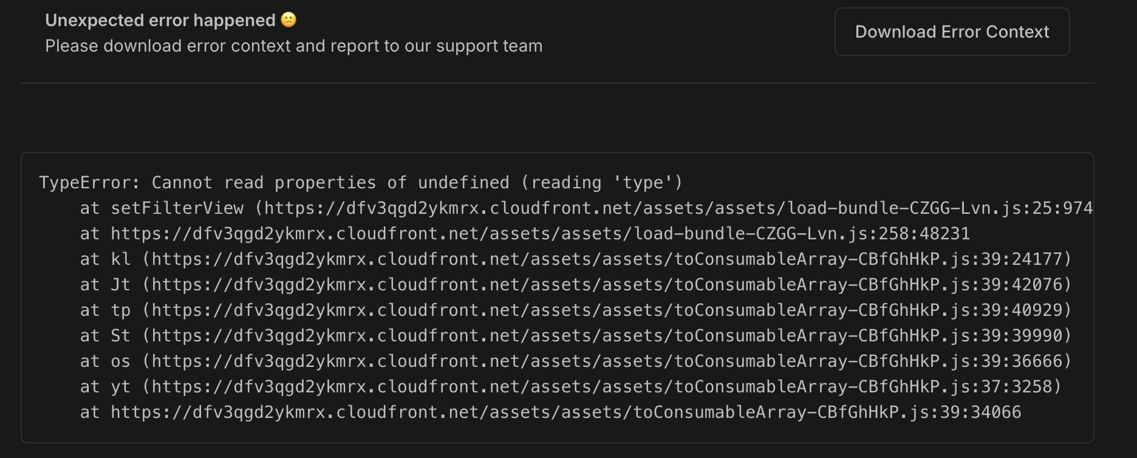
Task: Click the confused face emoji icon
Action: pyautogui.click(x=289, y=20)
